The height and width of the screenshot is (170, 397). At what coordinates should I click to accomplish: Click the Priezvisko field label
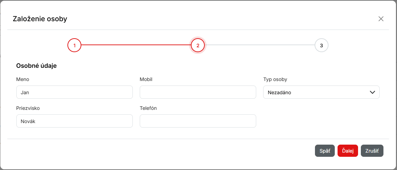(28, 108)
